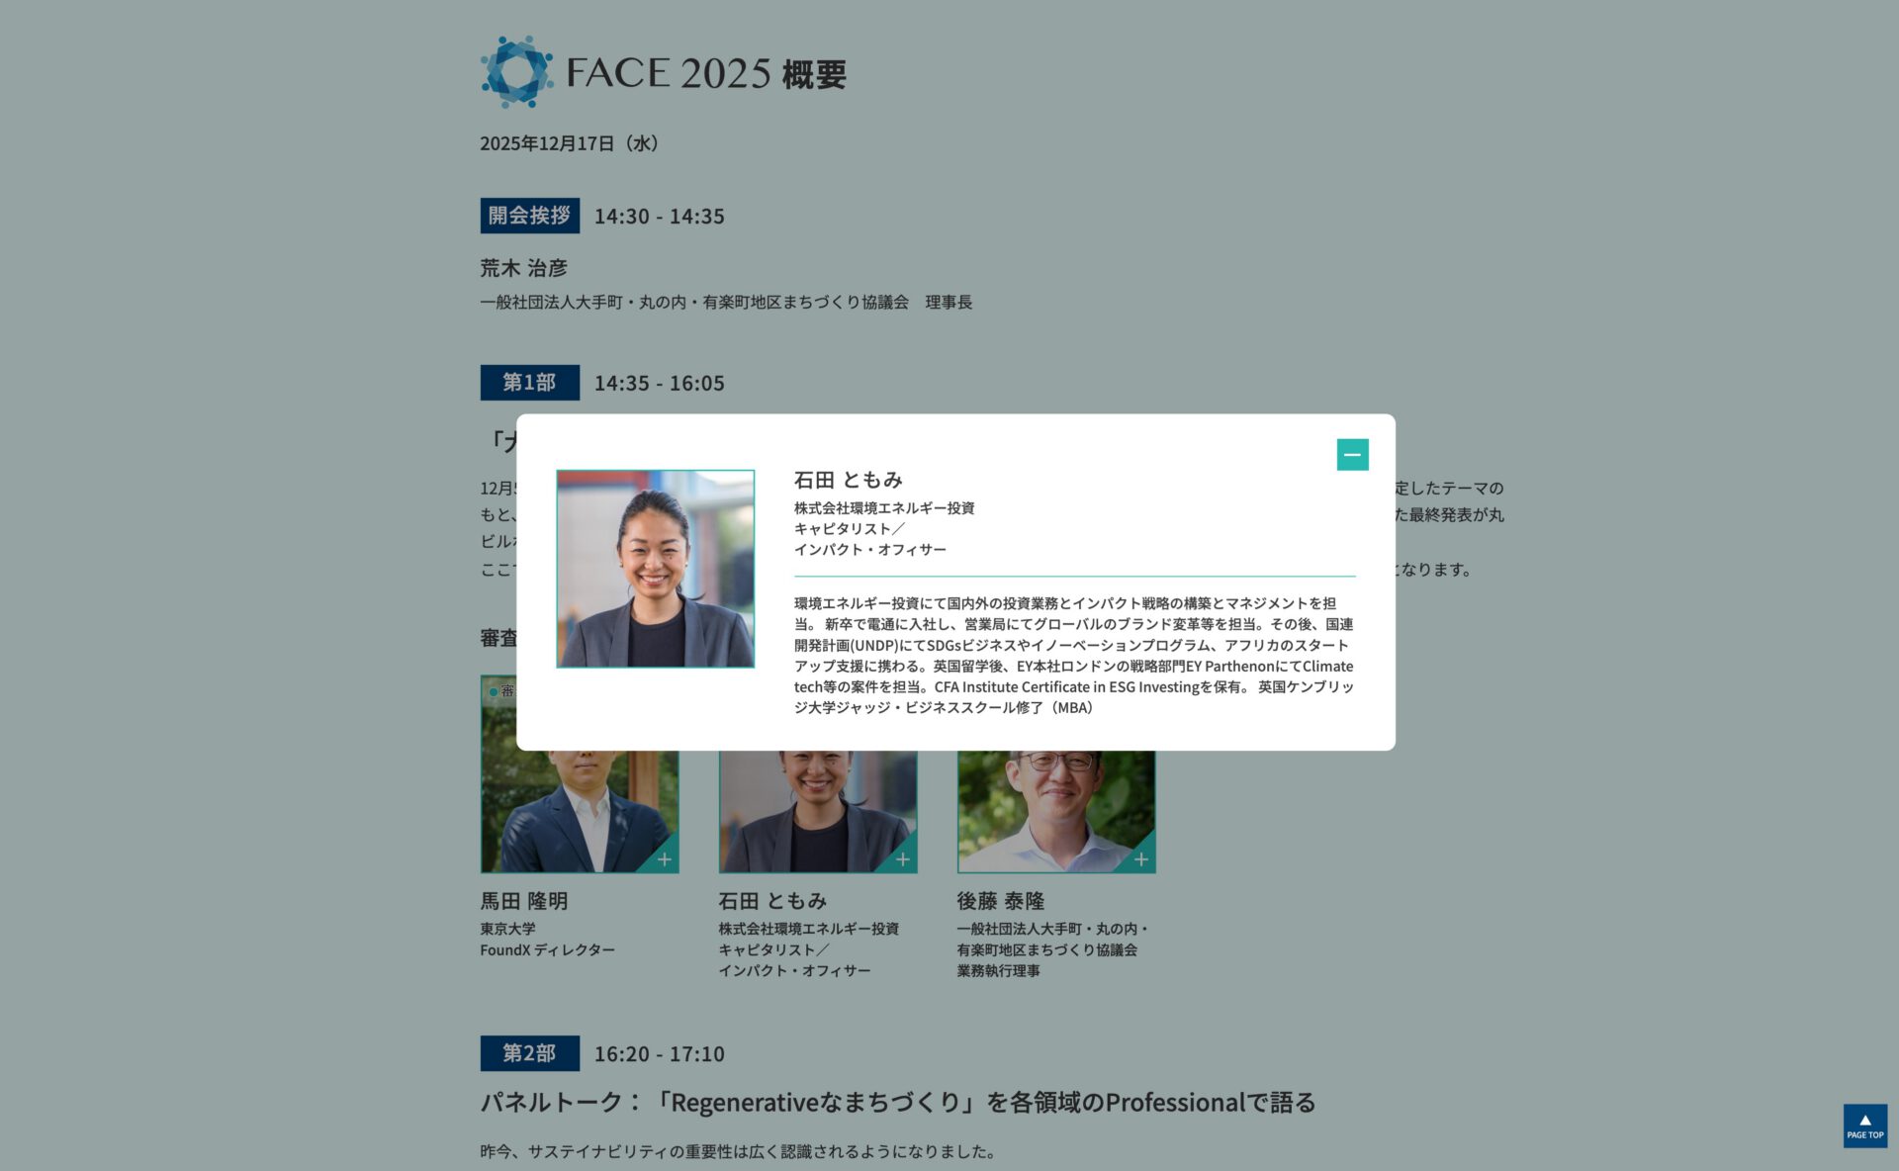Click the name 後藤 泰隆 below photo
The width and height of the screenshot is (1899, 1171).
coord(1001,901)
